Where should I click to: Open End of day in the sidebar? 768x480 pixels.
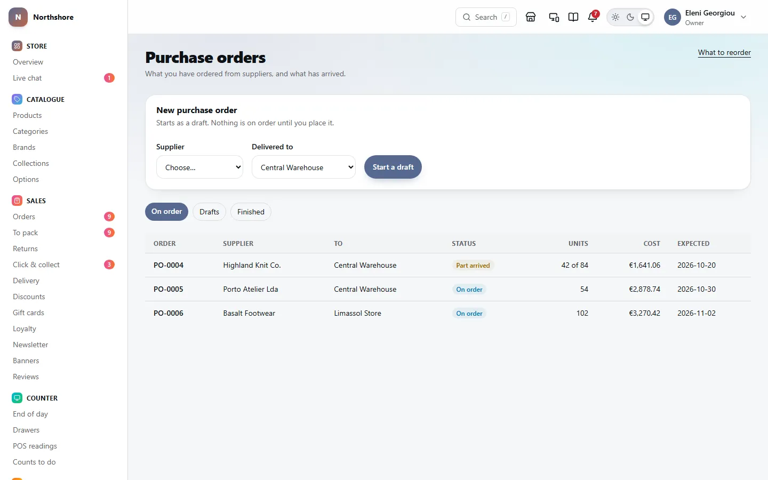tap(30, 414)
